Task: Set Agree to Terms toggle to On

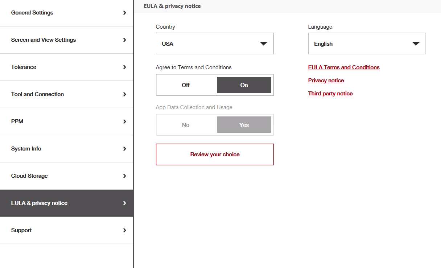Action: pos(244,85)
